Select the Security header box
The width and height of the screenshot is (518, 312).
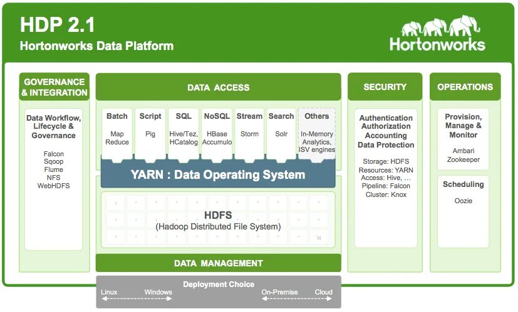pyautogui.click(x=385, y=87)
